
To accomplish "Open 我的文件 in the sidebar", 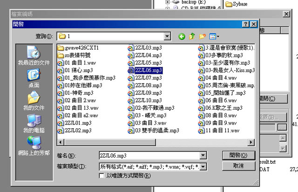I will (34, 101).
